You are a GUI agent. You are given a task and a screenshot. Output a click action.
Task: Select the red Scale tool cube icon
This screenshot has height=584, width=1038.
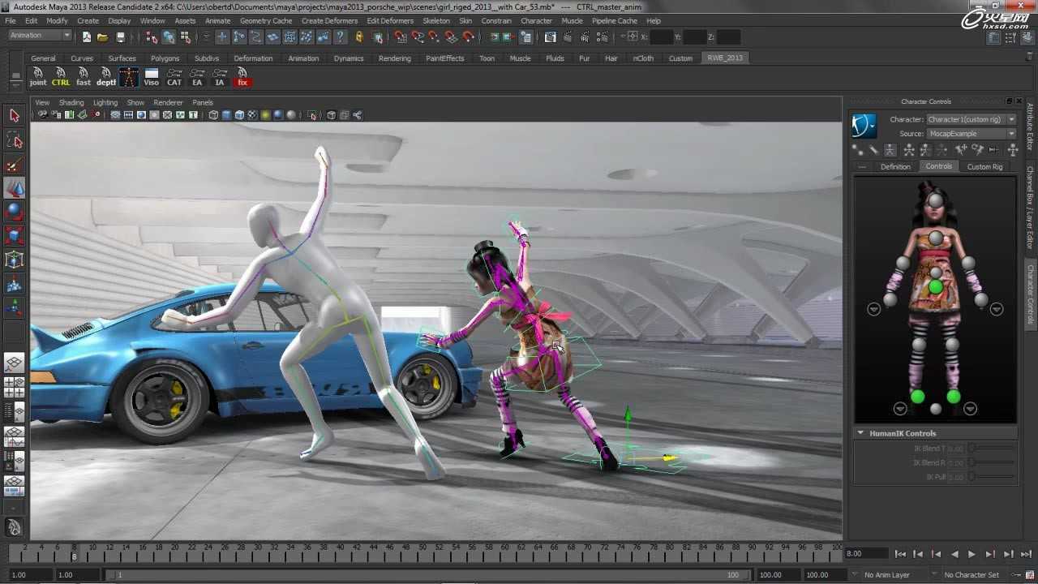[x=15, y=236]
